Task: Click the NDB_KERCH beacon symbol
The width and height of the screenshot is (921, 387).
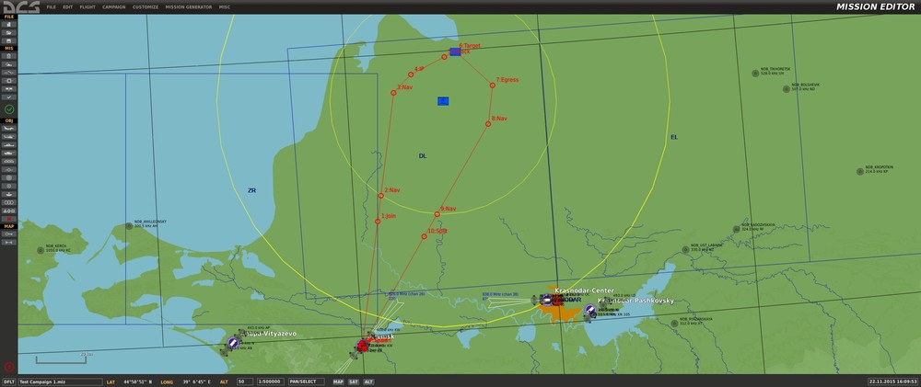Action: [41, 250]
